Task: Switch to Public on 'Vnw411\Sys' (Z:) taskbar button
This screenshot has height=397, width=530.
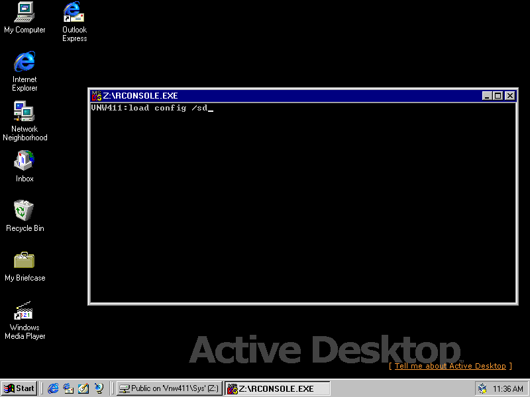Action: pos(170,388)
